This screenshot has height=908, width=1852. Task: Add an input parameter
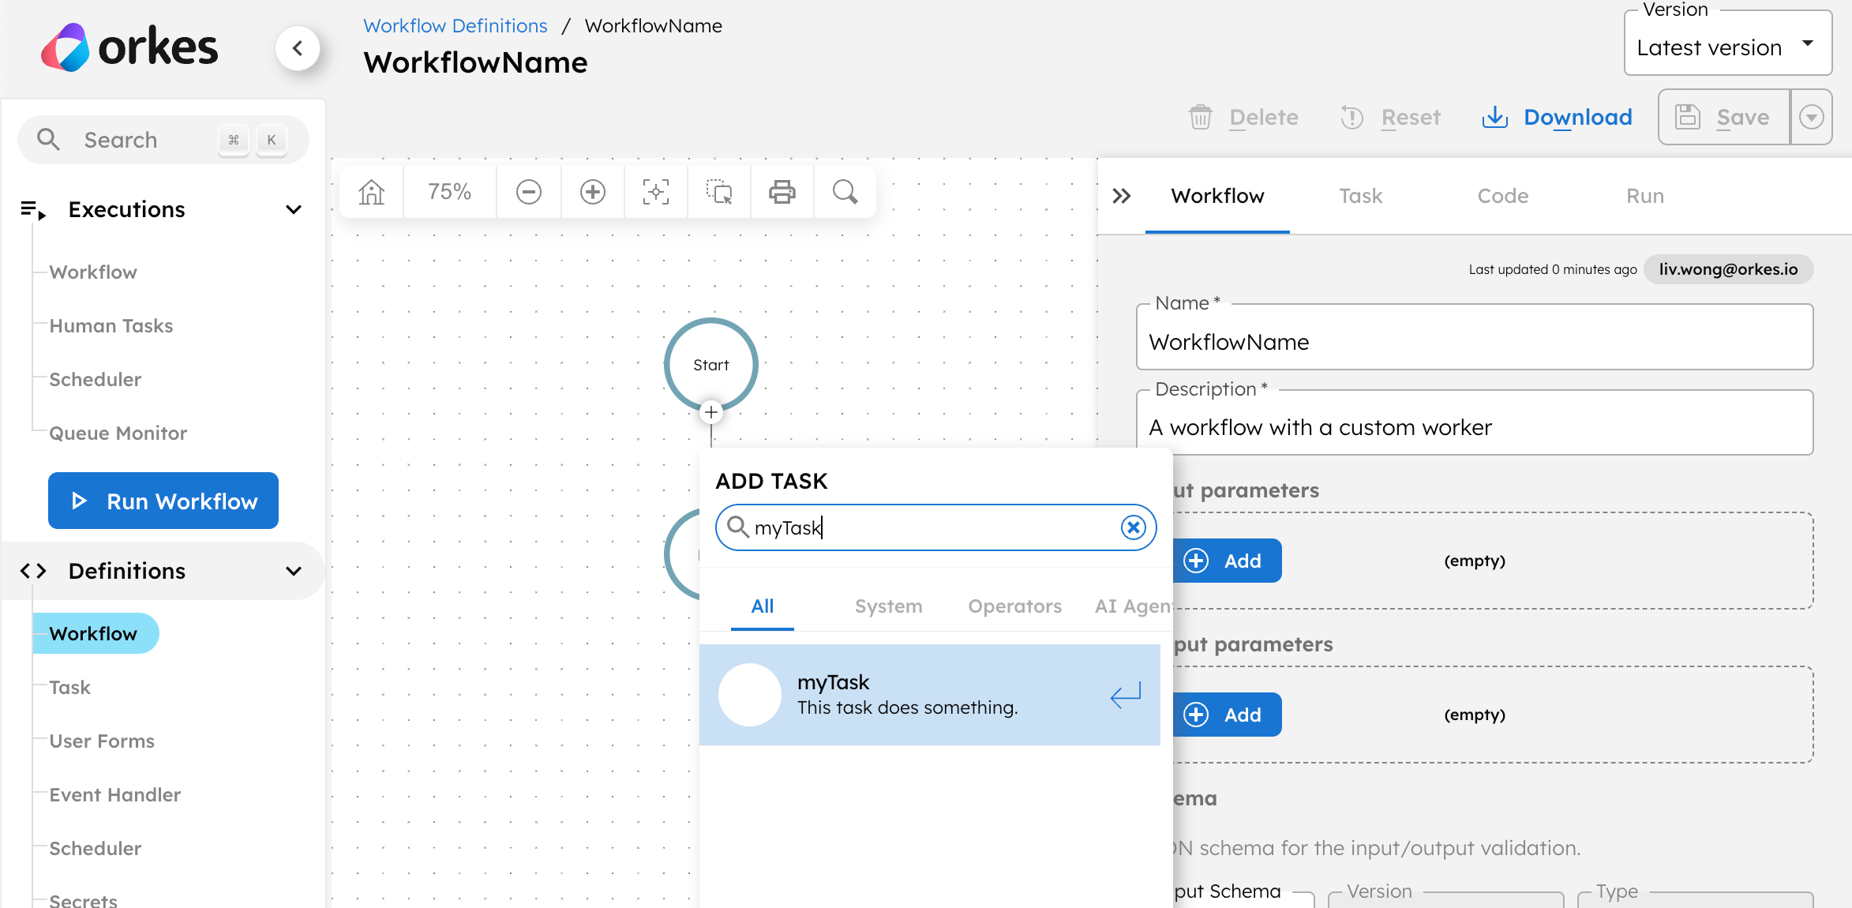click(1227, 561)
